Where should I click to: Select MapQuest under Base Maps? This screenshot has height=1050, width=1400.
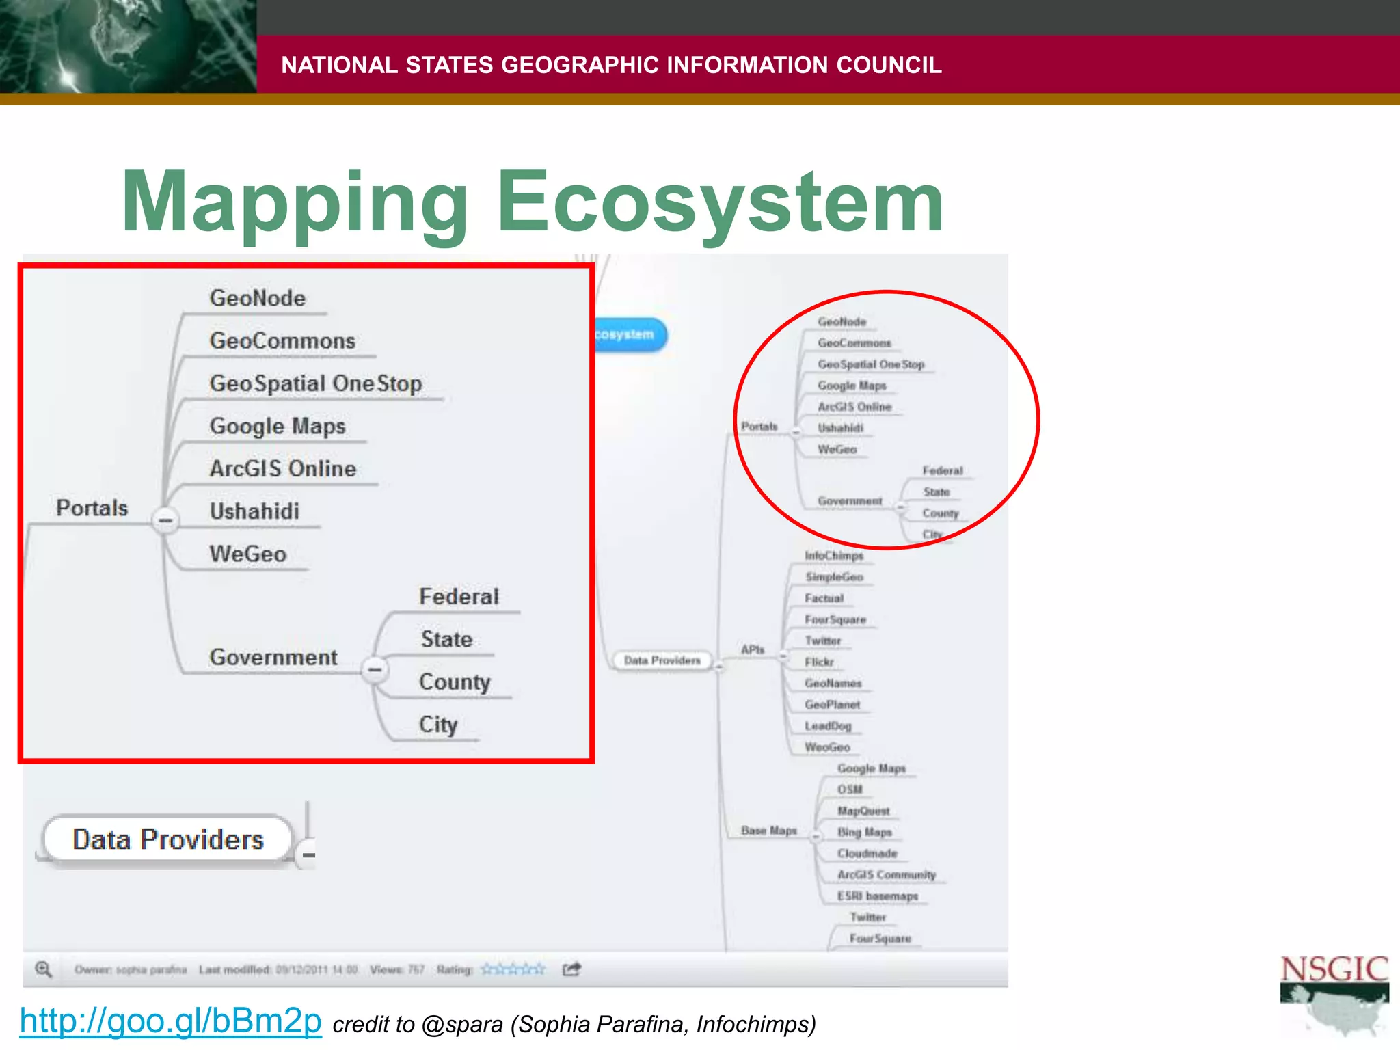863,811
